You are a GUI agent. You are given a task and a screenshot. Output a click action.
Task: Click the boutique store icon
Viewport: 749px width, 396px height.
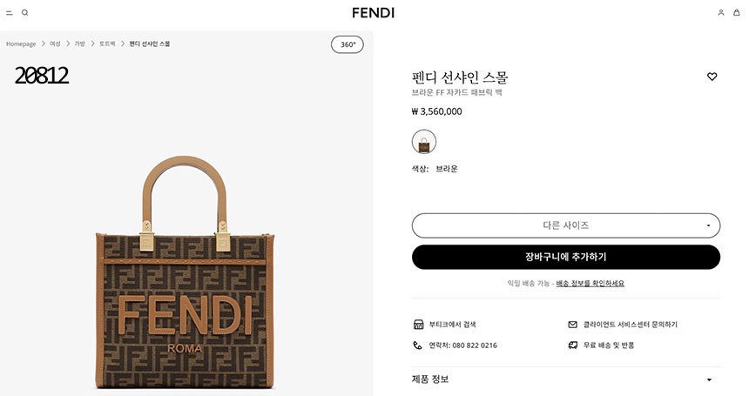418,325
